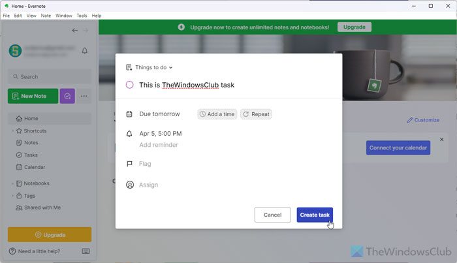
Task: Open the Note menu
Action: coord(46,16)
